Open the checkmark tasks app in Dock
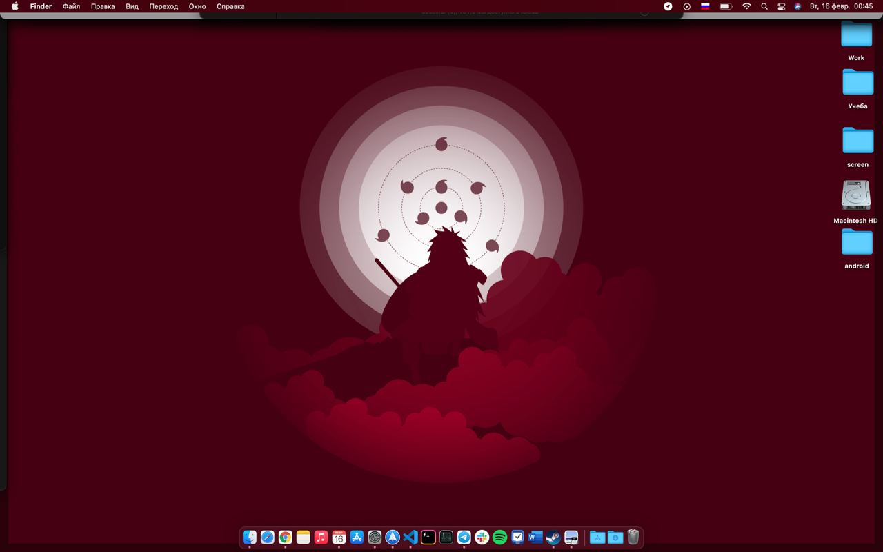This screenshot has width=883, height=552. pos(518,537)
